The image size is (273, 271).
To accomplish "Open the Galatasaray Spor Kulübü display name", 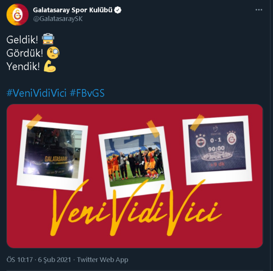I will 72,10.
